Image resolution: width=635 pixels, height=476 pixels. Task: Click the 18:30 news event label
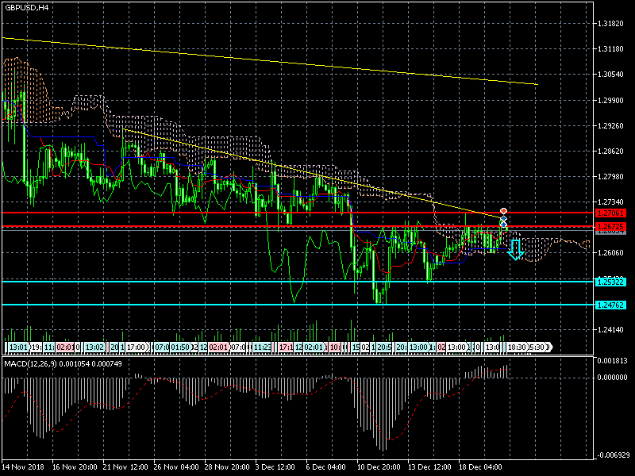click(x=517, y=347)
